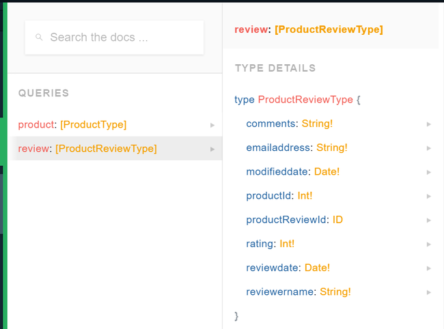
Task: Click the search magnifier icon
Action: point(40,38)
